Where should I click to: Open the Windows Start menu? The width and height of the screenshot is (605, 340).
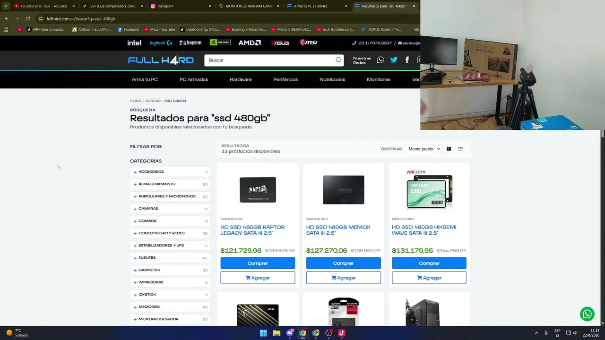263,333
